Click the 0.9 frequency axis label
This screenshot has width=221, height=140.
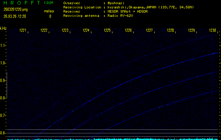tap(3, 80)
